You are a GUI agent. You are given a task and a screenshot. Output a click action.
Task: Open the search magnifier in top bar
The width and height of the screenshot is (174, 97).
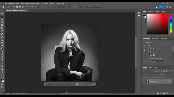click(167, 7)
